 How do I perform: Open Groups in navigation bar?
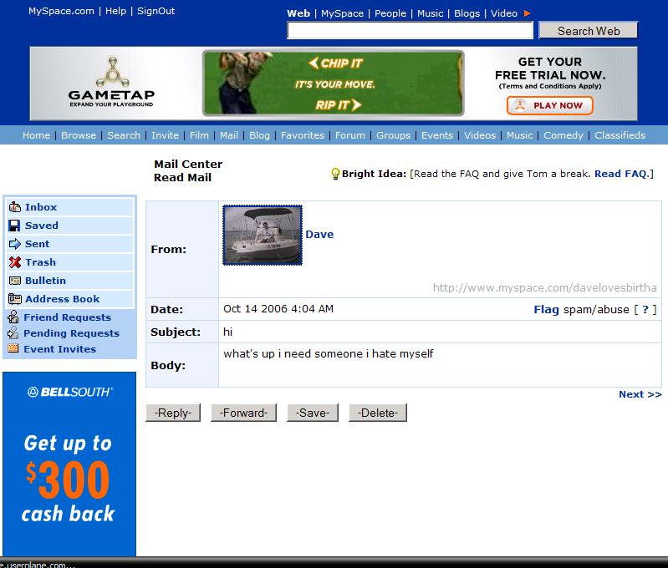coord(393,135)
